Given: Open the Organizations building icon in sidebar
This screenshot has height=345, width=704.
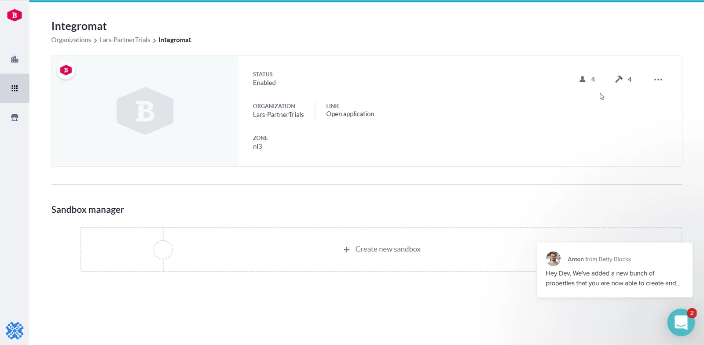Looking at the screenshot, I should coord(15,59).
